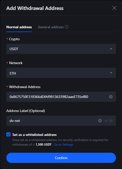The width and height of the screenshot is (122, 169).
Task: Expand the Network dropdown arrow
Action: pyautogui.click(x=111, y=73)
